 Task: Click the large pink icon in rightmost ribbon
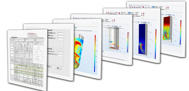point(143,7)
